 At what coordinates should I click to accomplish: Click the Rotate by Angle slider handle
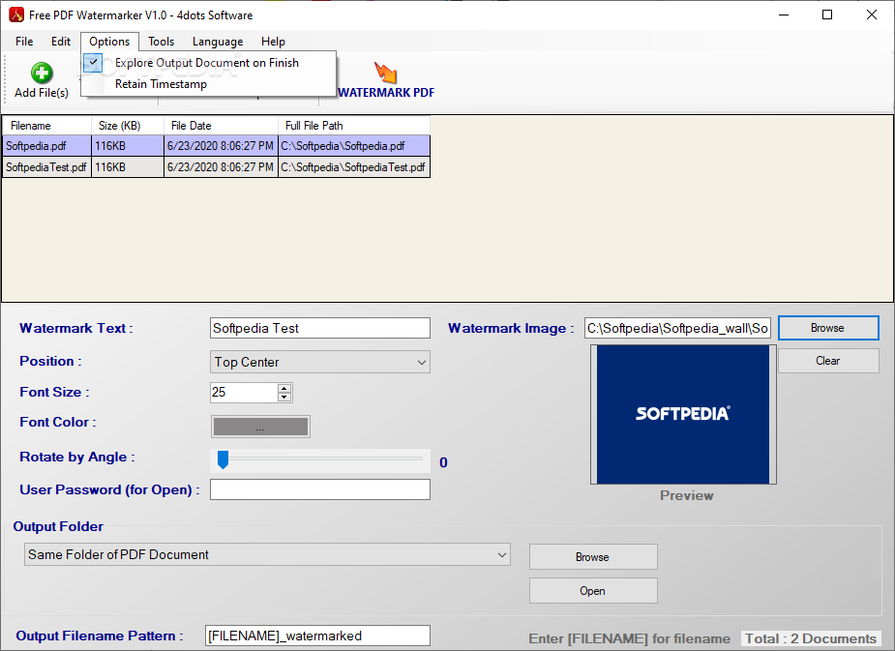pos(224,459)
